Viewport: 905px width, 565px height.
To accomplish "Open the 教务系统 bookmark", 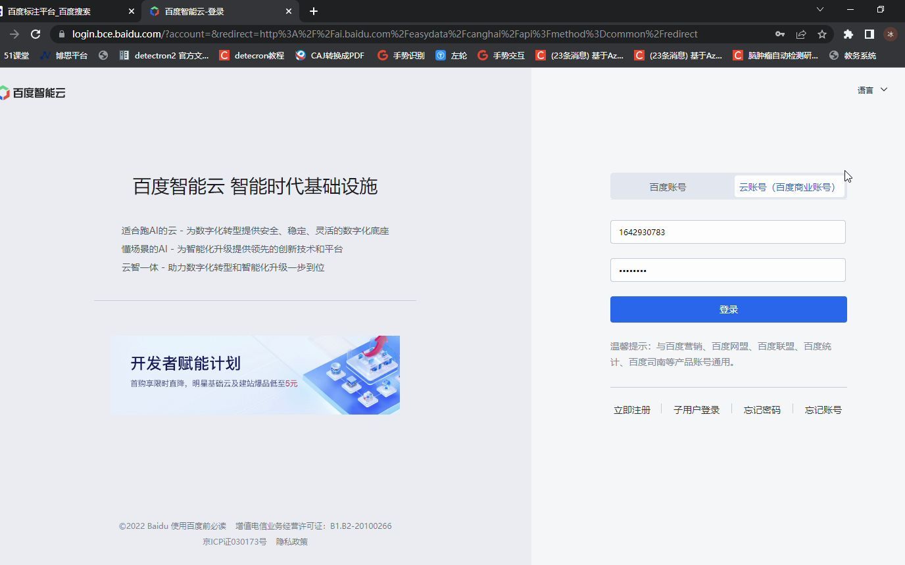I will 852,56.
